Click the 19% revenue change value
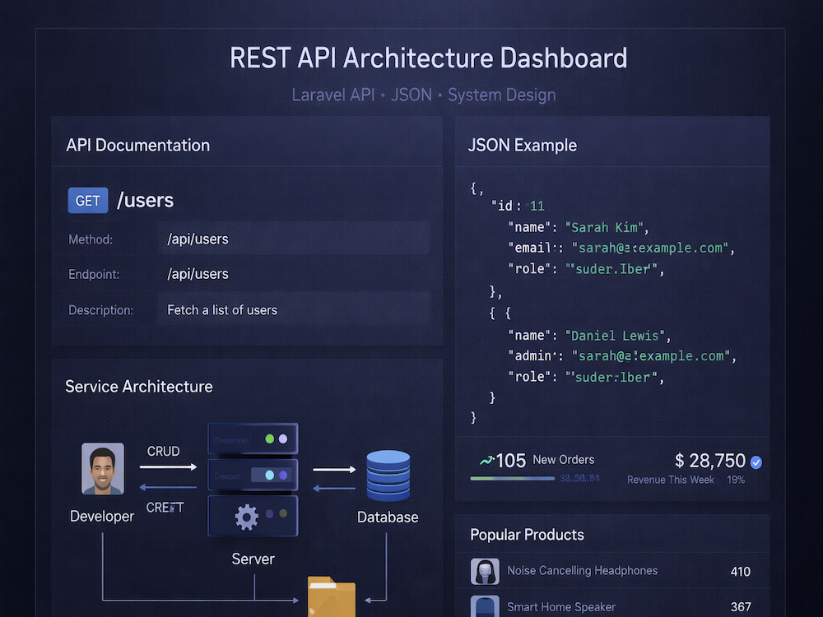The width and height of the screenshot is (823, 617). [736, 480]
